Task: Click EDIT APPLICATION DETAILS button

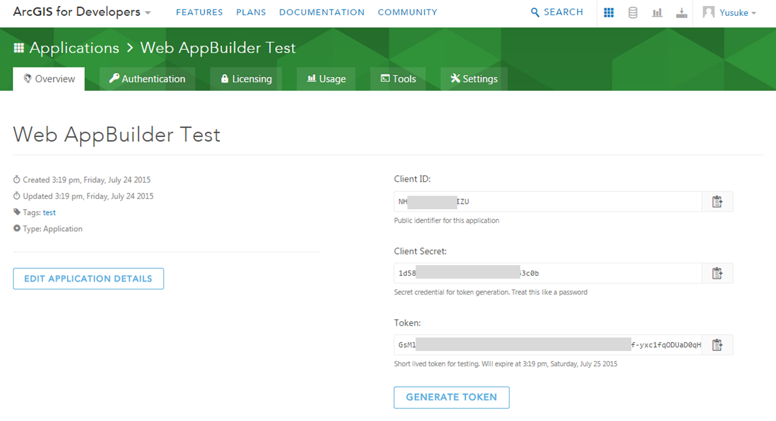Action: 88,279
